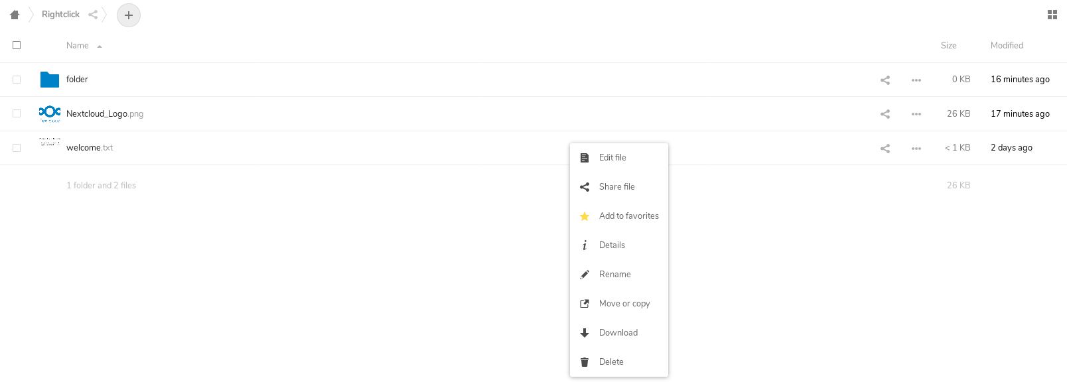Screen dimensions: 1067x390
Task: Share Nextcloud_Logo.png using its share icon
Action: pyautogui.click(x=885, y=114)
